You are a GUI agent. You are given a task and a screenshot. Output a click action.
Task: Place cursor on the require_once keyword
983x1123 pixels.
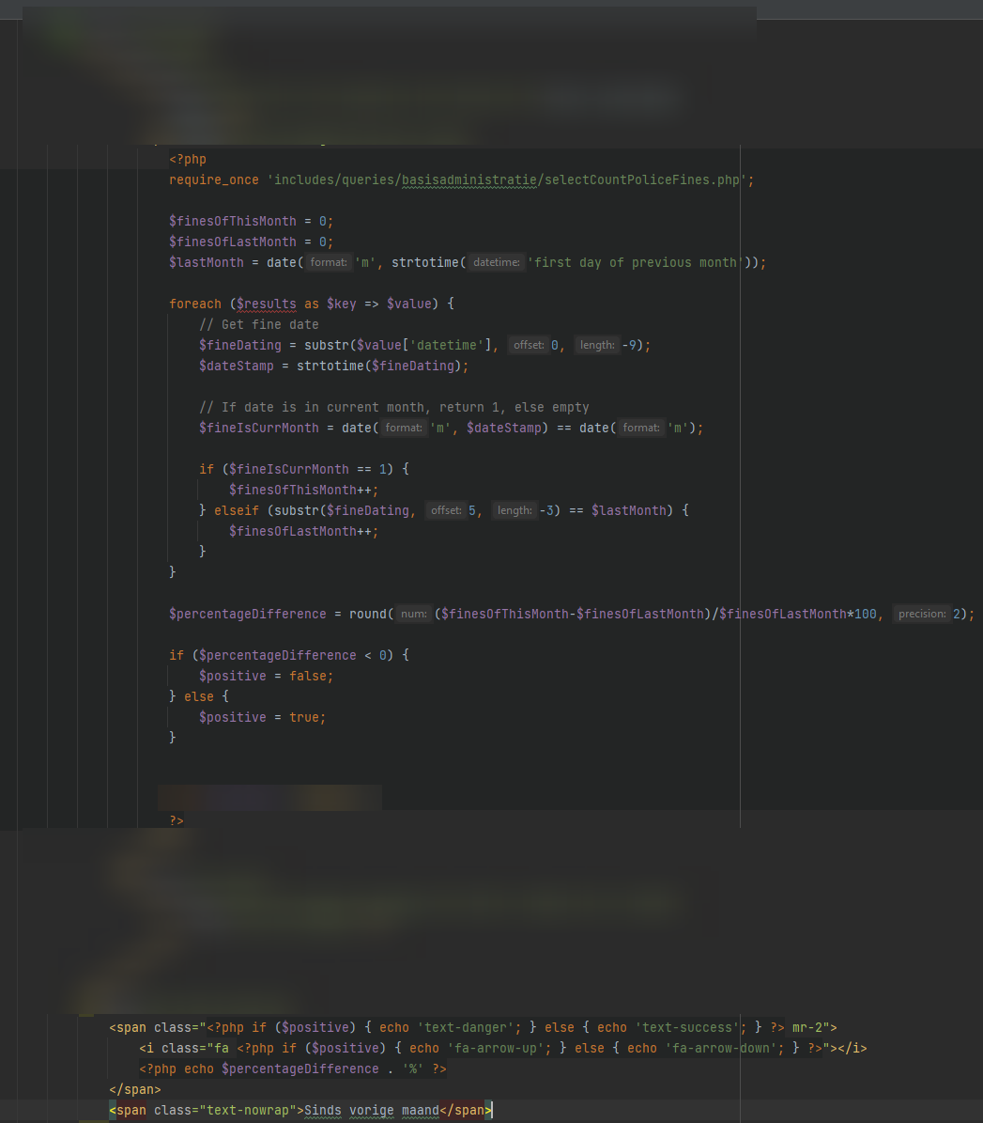coord(213,179)
